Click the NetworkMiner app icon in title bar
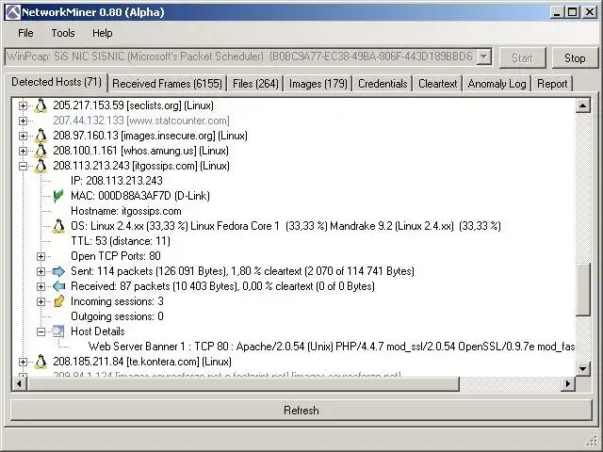 tap(12, 12)
